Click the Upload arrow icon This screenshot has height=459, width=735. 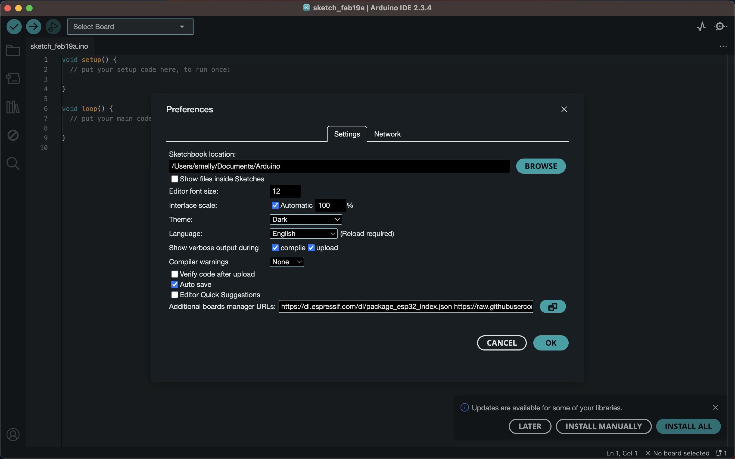click(33, 27)
